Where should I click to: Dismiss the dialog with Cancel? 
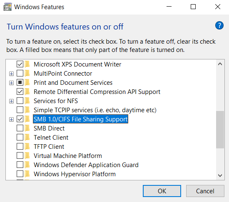point(205,191)
